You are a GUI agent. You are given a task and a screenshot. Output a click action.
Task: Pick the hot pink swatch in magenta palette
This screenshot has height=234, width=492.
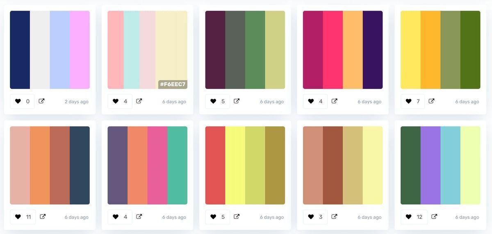coord(333,50)
